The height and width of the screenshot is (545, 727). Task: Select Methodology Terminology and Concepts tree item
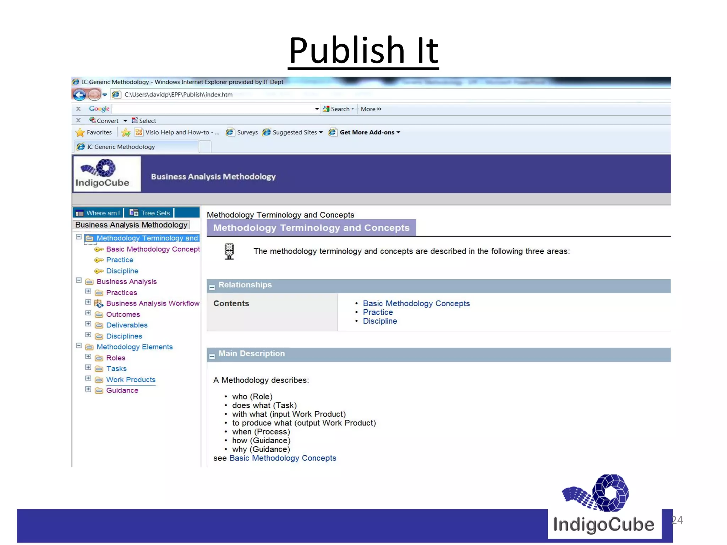click(147, 238)
